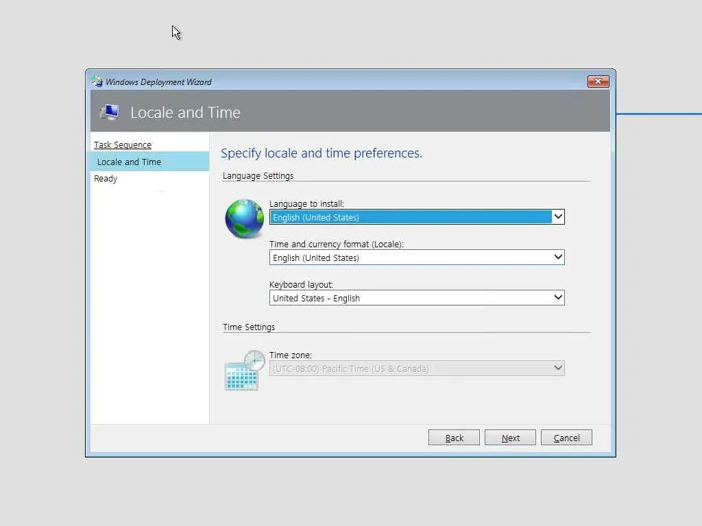
Task: Click the 'Windows Deployment Wizard' title text
Action: [158, 82]
